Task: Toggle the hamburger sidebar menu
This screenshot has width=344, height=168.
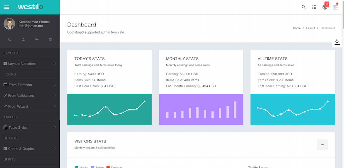Action: coord(7,7)
